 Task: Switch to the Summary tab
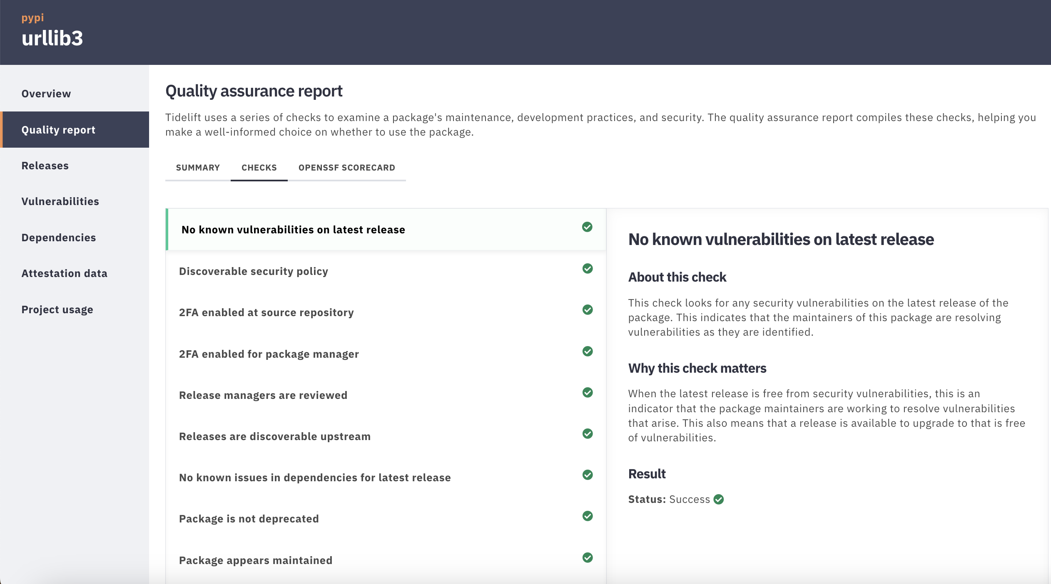click(x=198, y=168)
